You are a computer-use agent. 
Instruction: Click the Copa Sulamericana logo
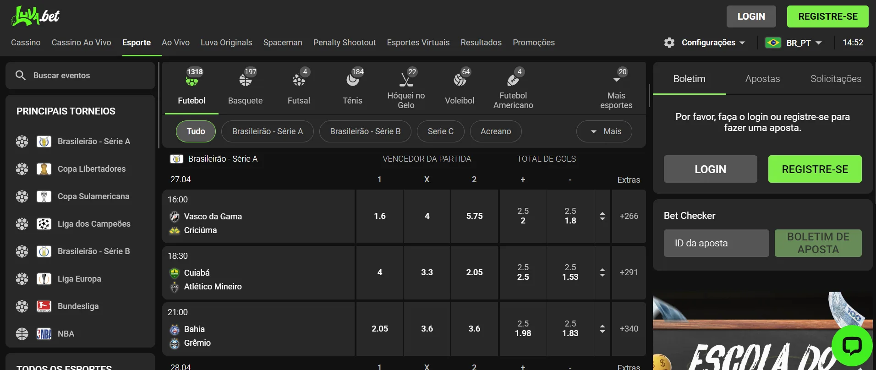(x=44, y=196)
